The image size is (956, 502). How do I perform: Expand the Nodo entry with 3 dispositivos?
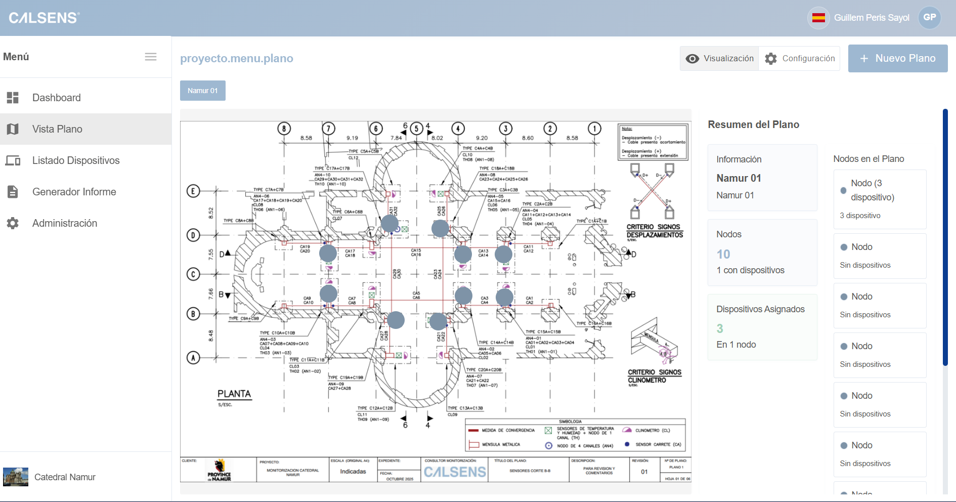[x=880, y=199]
